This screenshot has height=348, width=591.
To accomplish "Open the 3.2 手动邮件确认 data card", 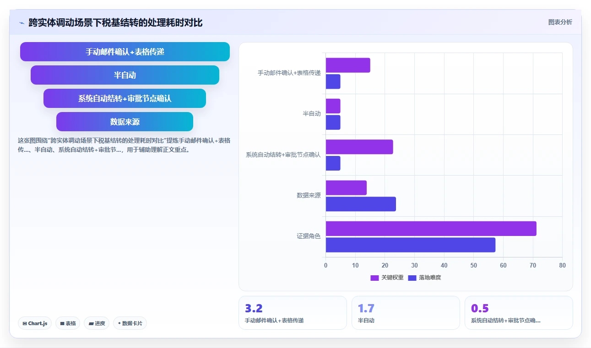I will pyautogui.click(x=293, y=313).
